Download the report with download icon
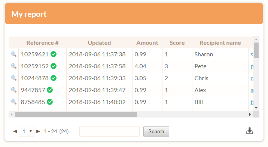The height and width of the screenshot is (147, 268). 250,131
